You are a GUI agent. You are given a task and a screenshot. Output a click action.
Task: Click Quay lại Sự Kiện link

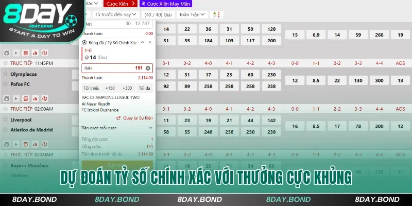coord(134,117)
